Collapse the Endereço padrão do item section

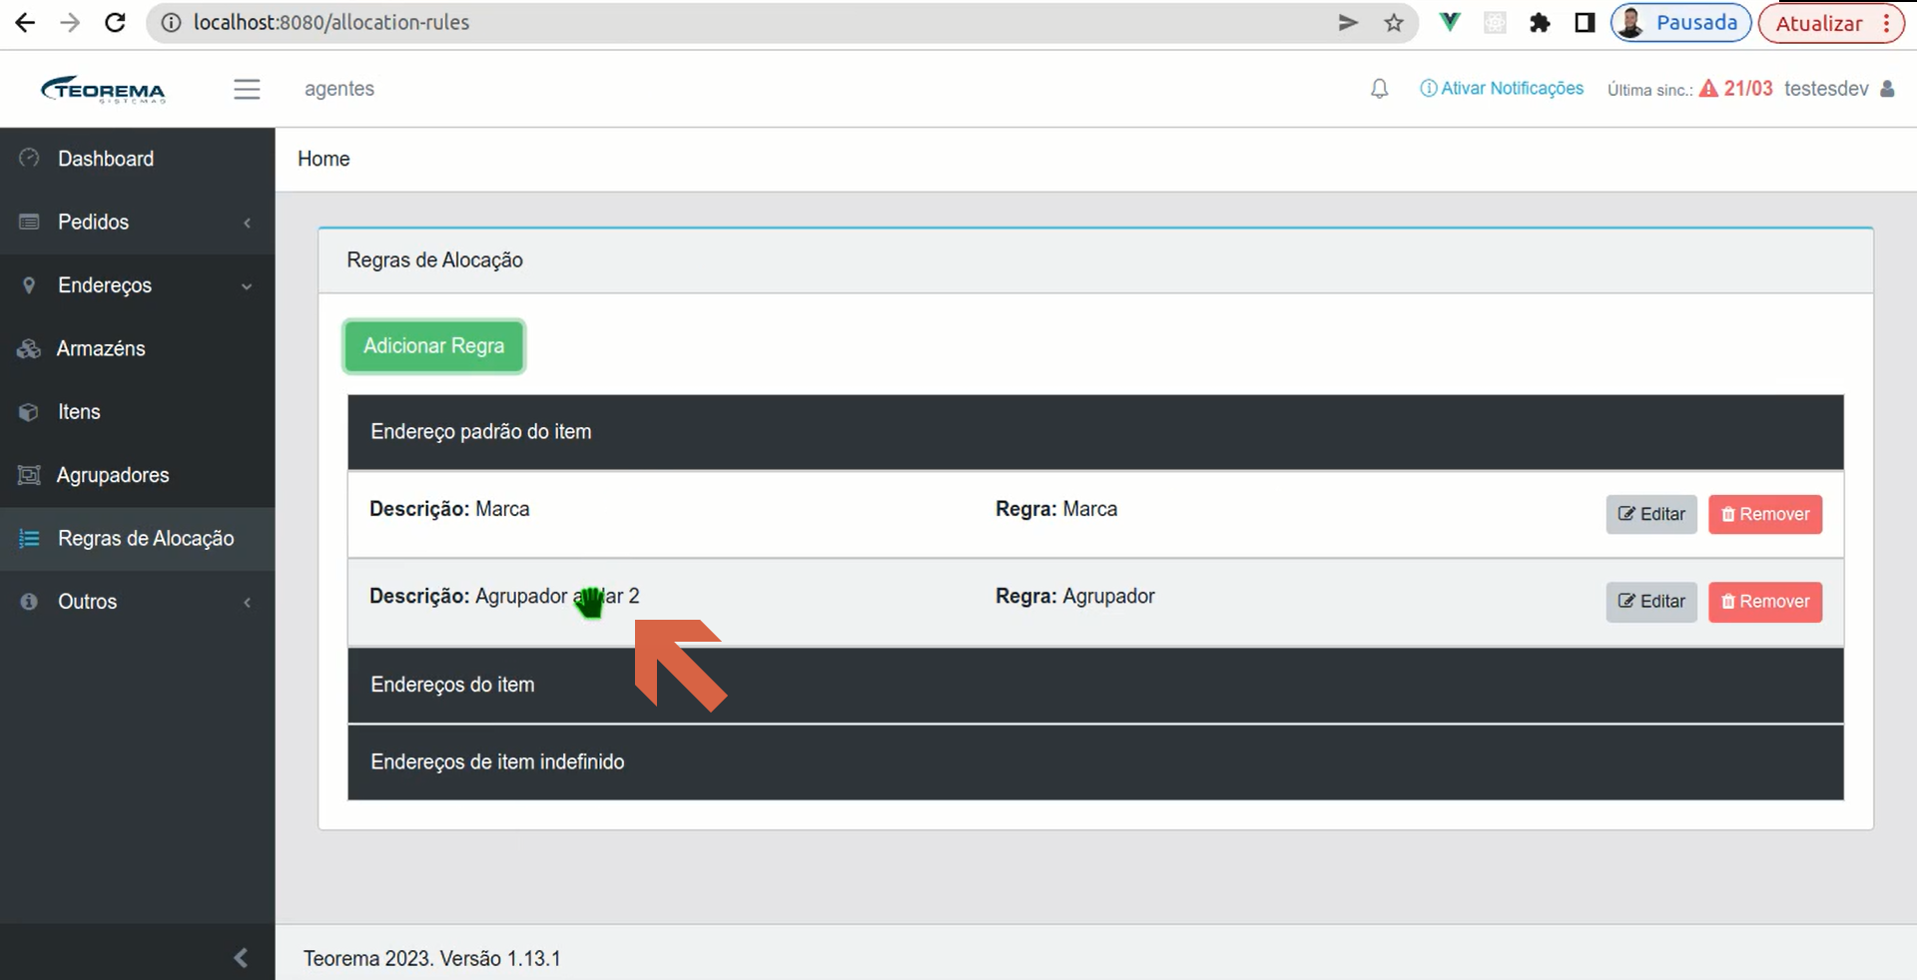tap(1095, 432)
